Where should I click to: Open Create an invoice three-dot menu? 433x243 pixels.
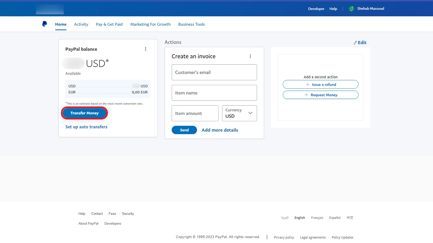(250, 56)
